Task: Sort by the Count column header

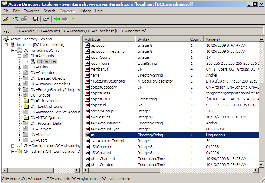Action: pos(196,39)
